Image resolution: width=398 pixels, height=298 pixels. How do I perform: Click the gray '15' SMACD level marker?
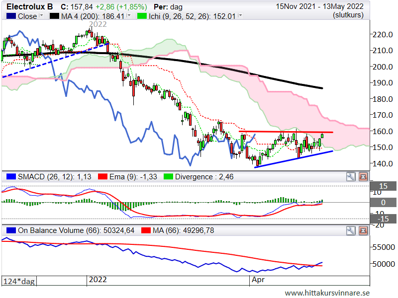pos(383,186)
